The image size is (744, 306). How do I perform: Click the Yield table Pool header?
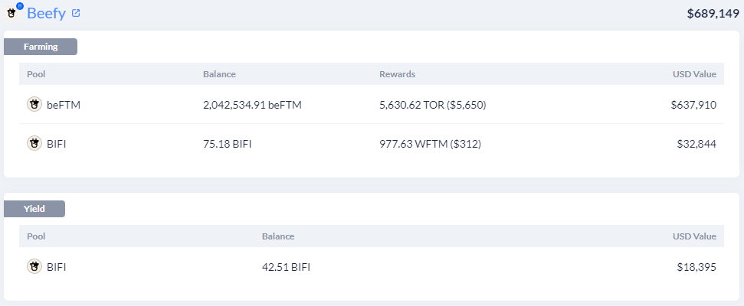tap(36, 236)
